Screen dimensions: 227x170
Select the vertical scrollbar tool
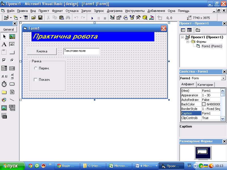click(x=12, y=76)
